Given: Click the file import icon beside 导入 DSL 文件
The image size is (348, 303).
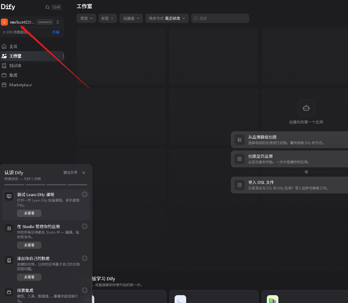Looking at the screenshot, I should (x=240, y=185).
